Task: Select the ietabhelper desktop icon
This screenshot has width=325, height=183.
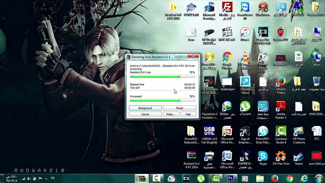Action: click(x=227, y=84)
